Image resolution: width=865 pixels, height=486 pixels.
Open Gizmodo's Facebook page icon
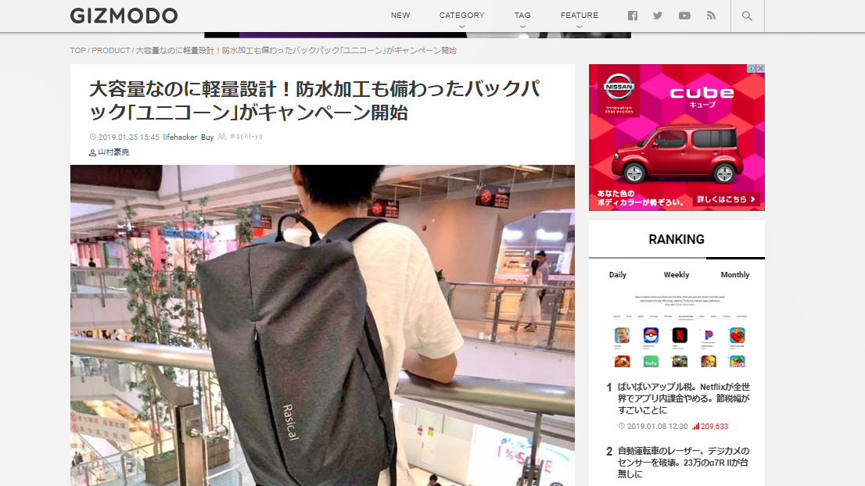pos(633,15)
